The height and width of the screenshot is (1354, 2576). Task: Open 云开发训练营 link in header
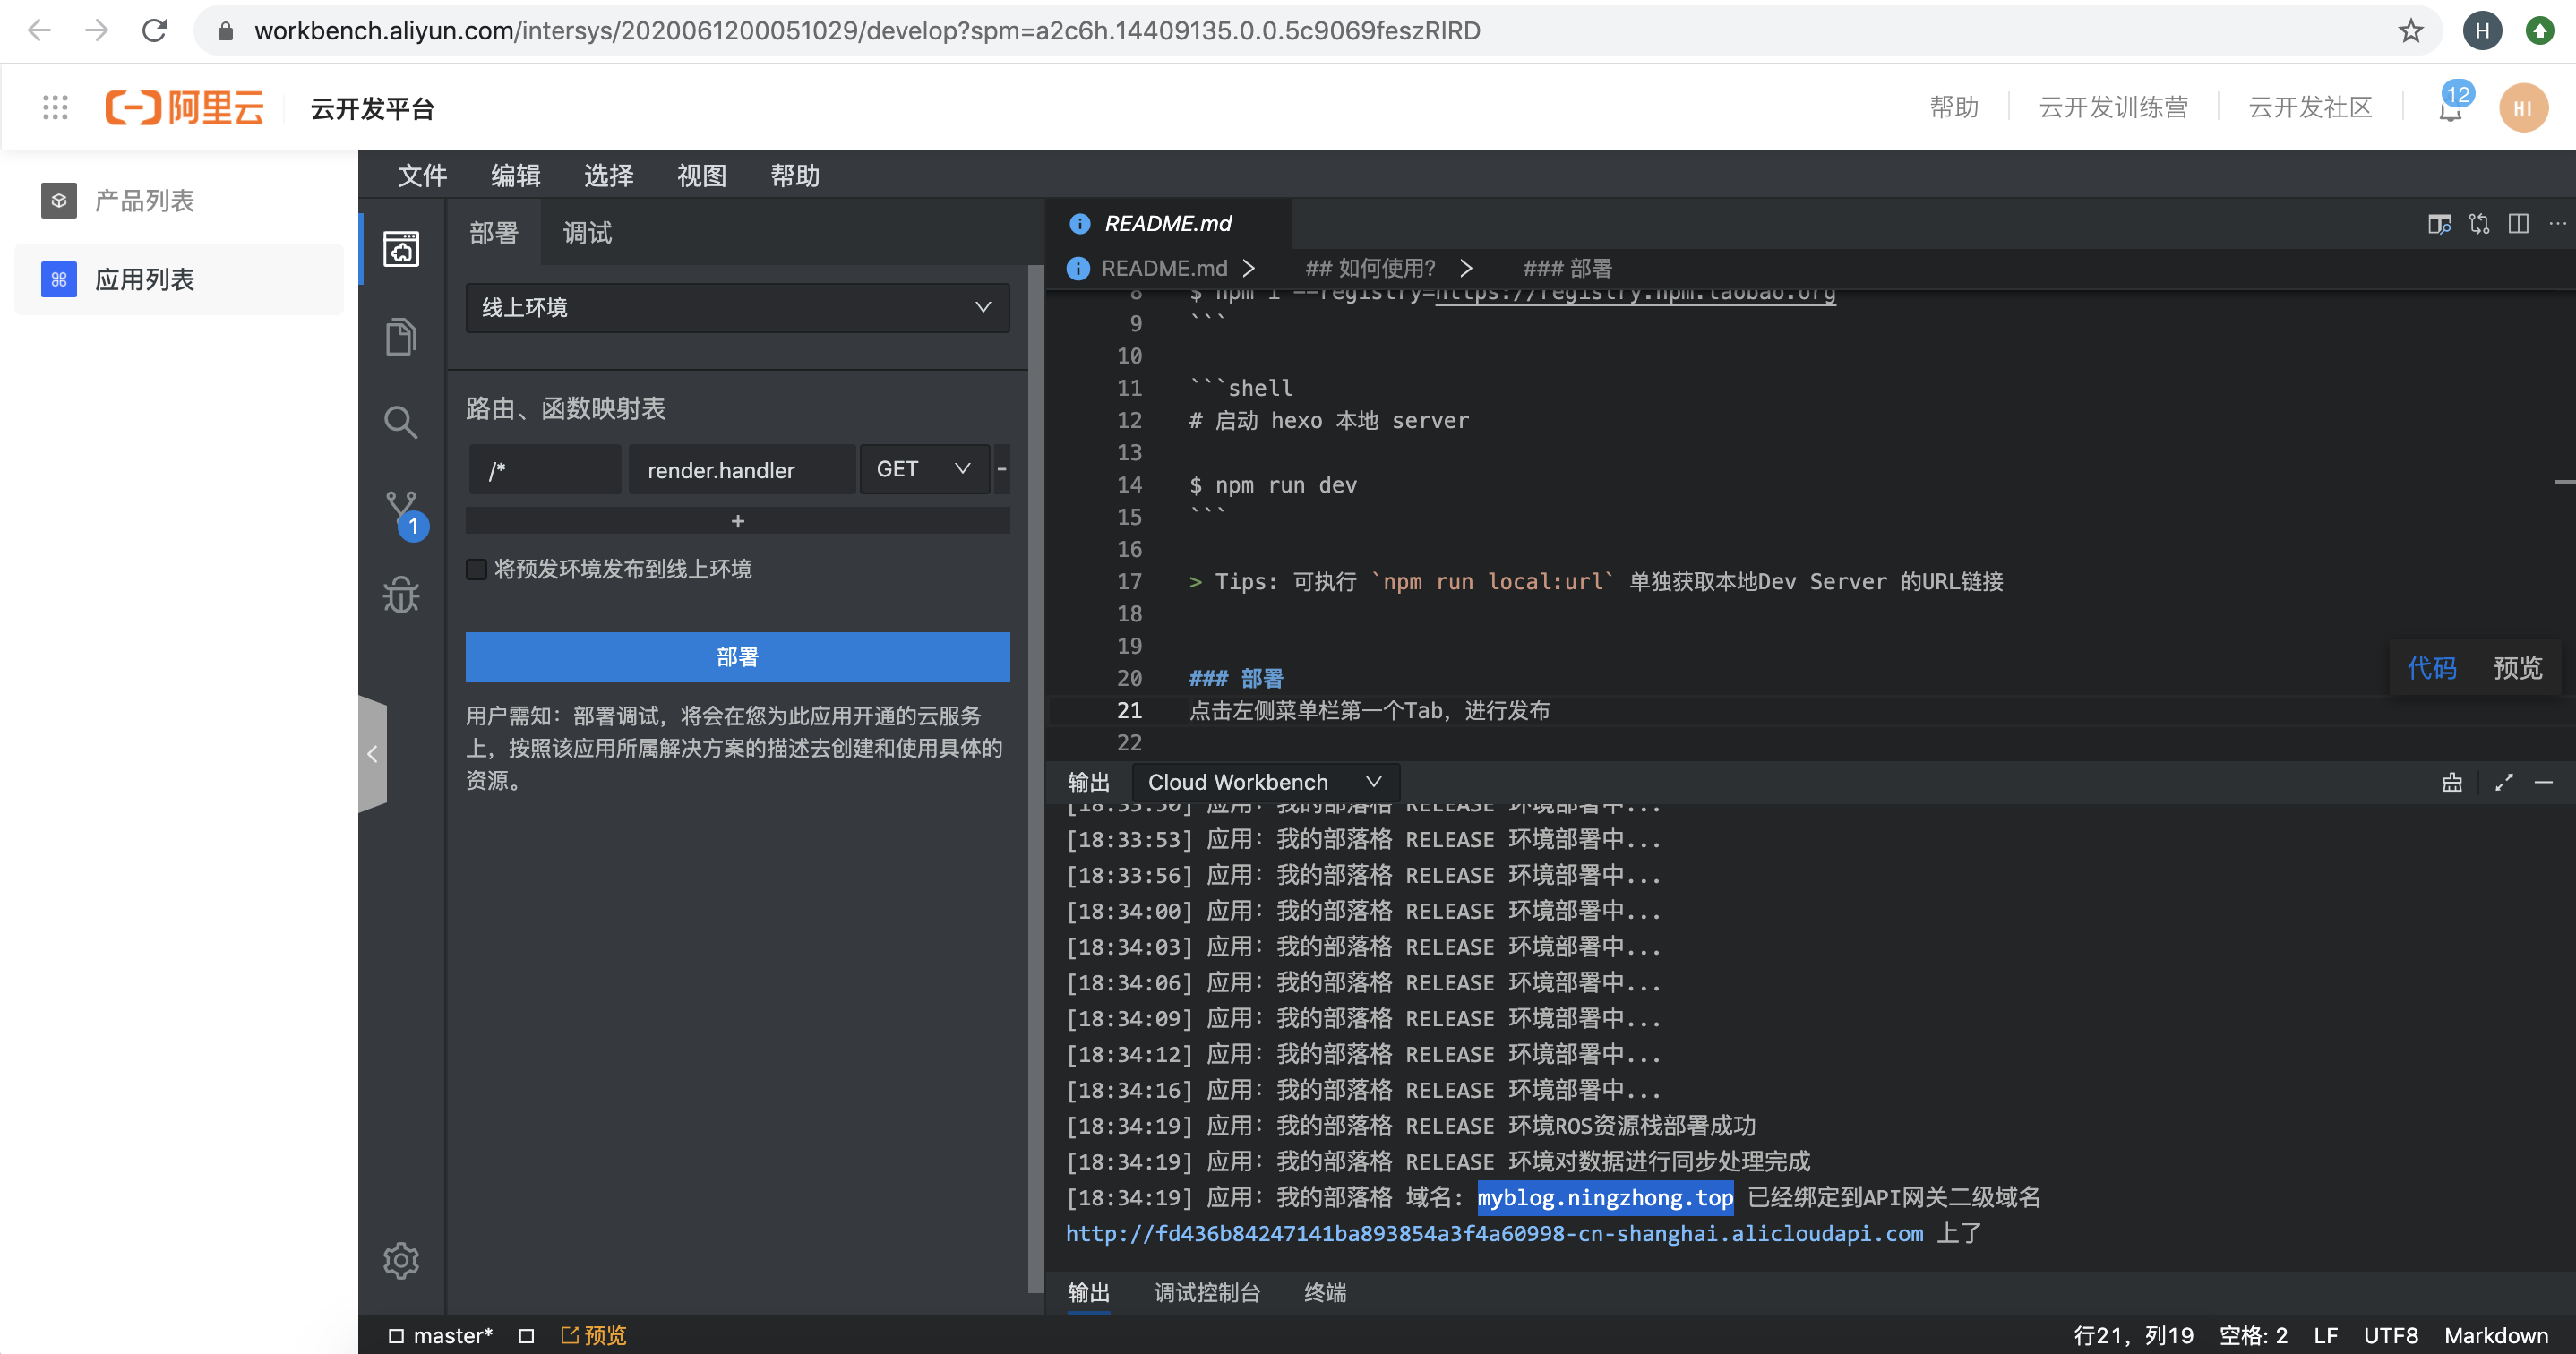point(2113,107)
